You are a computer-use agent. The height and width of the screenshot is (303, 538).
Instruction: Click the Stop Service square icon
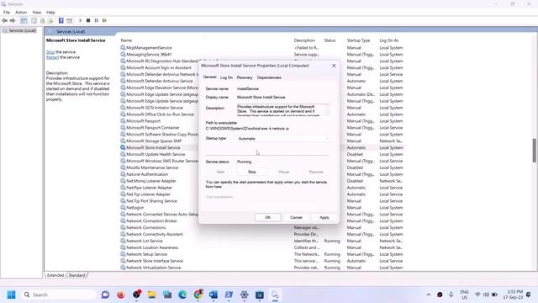[x=88, y=20]
